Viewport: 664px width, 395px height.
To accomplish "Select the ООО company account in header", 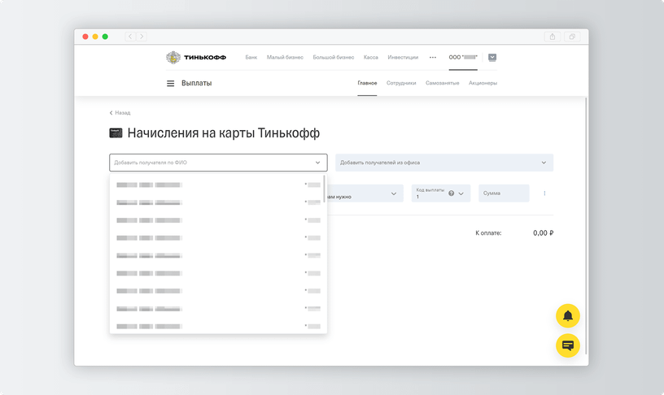I will (x=463, y=57).
